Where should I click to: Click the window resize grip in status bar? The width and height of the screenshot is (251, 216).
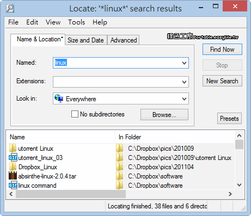click(243, 208)
